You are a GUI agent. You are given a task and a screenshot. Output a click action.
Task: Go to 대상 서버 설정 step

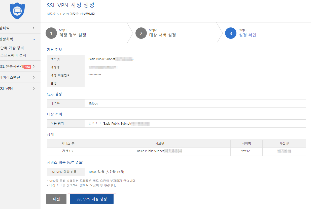coord(162,35)
